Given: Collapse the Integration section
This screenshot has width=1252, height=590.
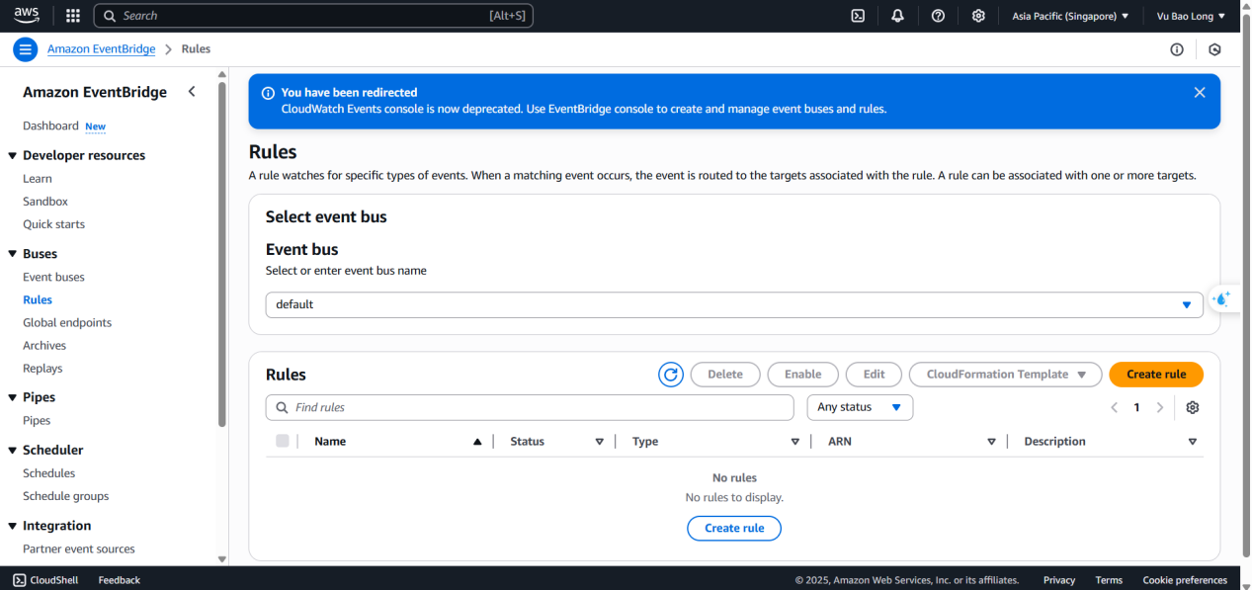Looking at the screenshot, I should pyautogui.click(x=13, y=526).
